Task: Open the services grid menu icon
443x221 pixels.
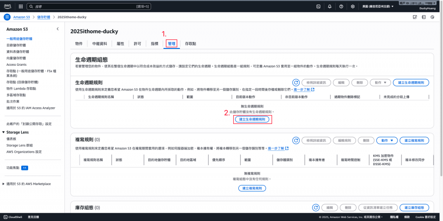Action: (x=21, y=6)
